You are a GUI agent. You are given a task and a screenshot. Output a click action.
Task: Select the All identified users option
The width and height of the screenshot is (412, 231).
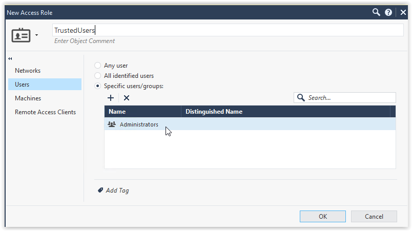click(98, 76)
